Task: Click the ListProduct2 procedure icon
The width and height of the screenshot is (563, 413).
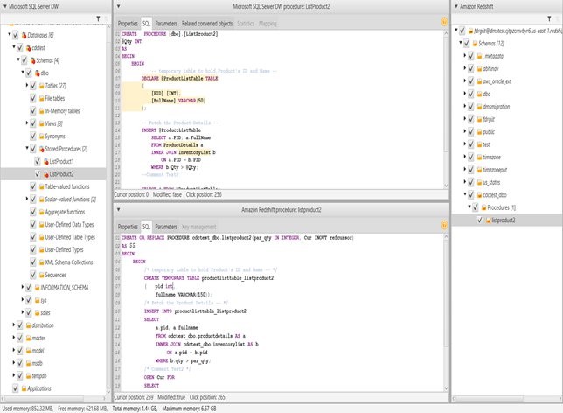Action: point(46,174)
